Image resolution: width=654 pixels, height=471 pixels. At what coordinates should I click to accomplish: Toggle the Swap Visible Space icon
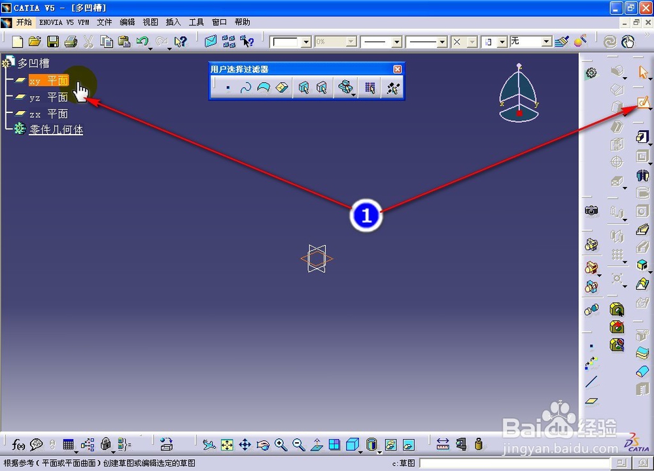click(409, 445)
